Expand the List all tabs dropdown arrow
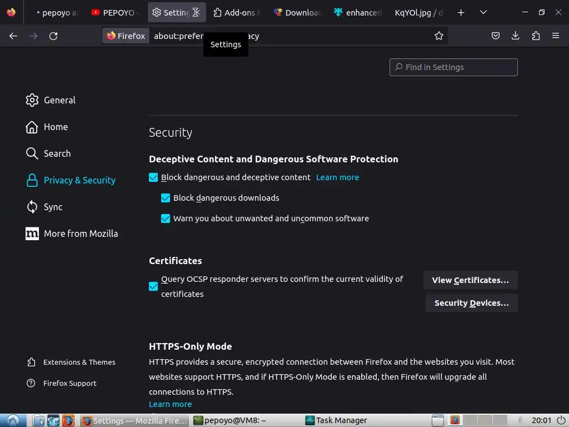This screenshot has width=569, height=427. pos(483,13)
